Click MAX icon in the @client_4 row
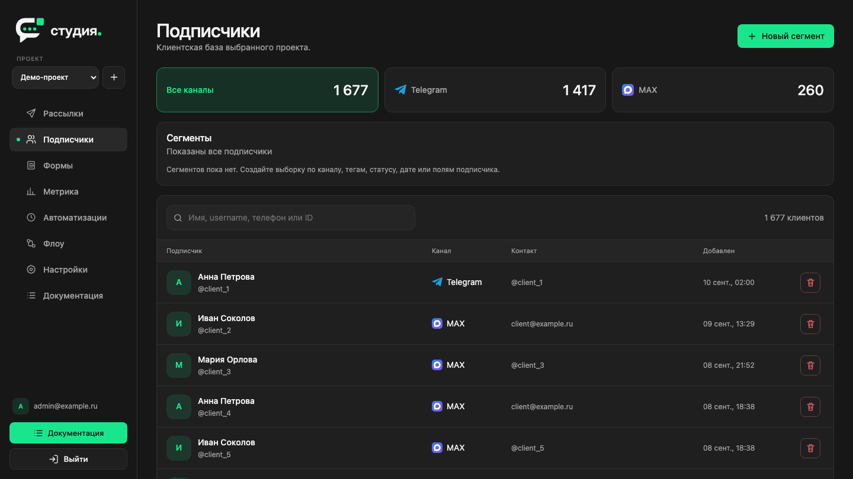 (x=437, y=406)
